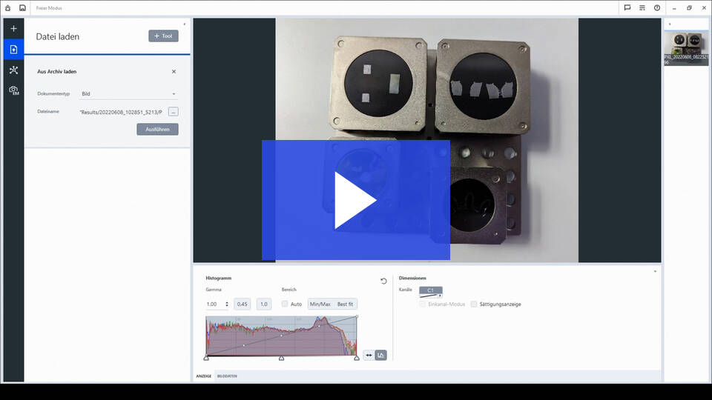Screen dimensions: 712x400
Task: Click the save disk icon
Action: coord(22,7)
